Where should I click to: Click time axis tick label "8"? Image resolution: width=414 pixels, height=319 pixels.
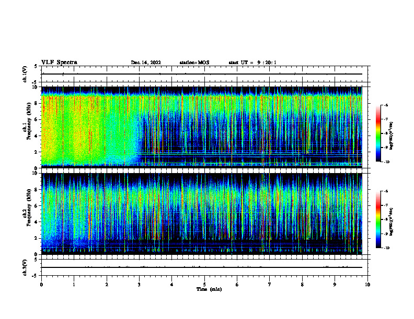(302, 285)
